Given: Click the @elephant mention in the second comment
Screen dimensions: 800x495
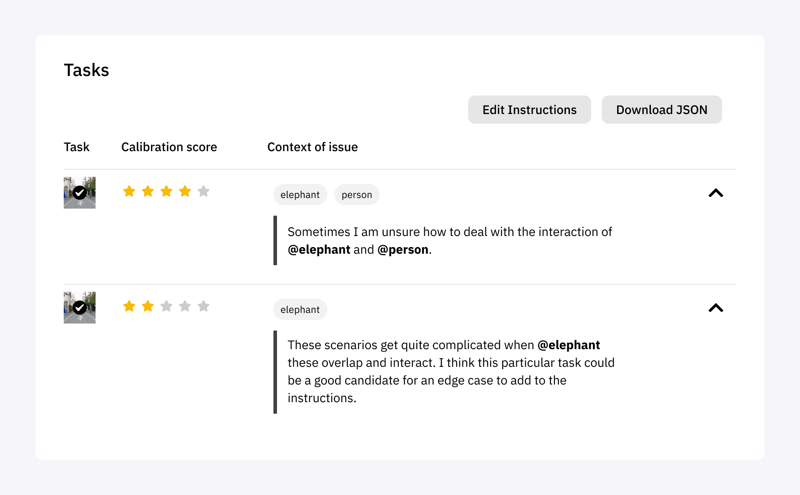Looking at the screenshot, I should [569, 345].
